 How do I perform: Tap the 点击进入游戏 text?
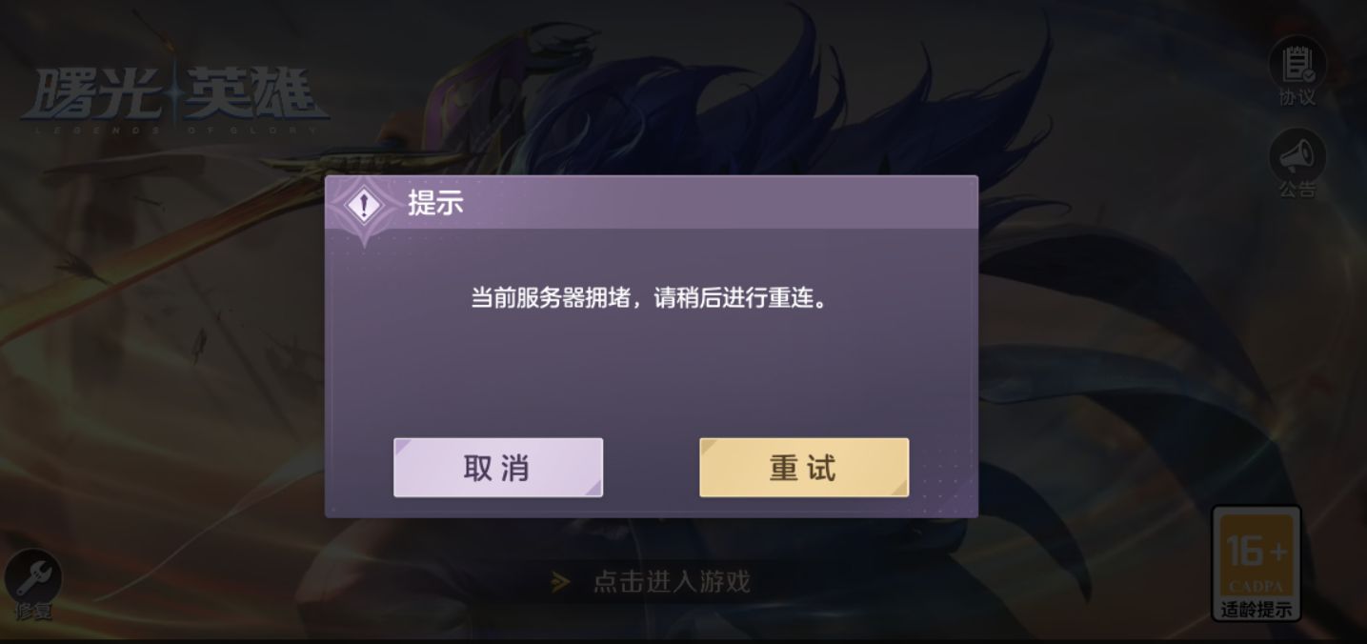[672, 581]
